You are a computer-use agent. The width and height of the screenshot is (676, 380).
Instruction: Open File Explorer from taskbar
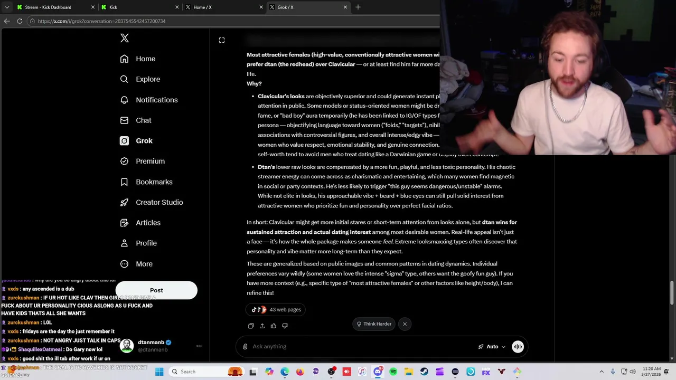[408, 372]
